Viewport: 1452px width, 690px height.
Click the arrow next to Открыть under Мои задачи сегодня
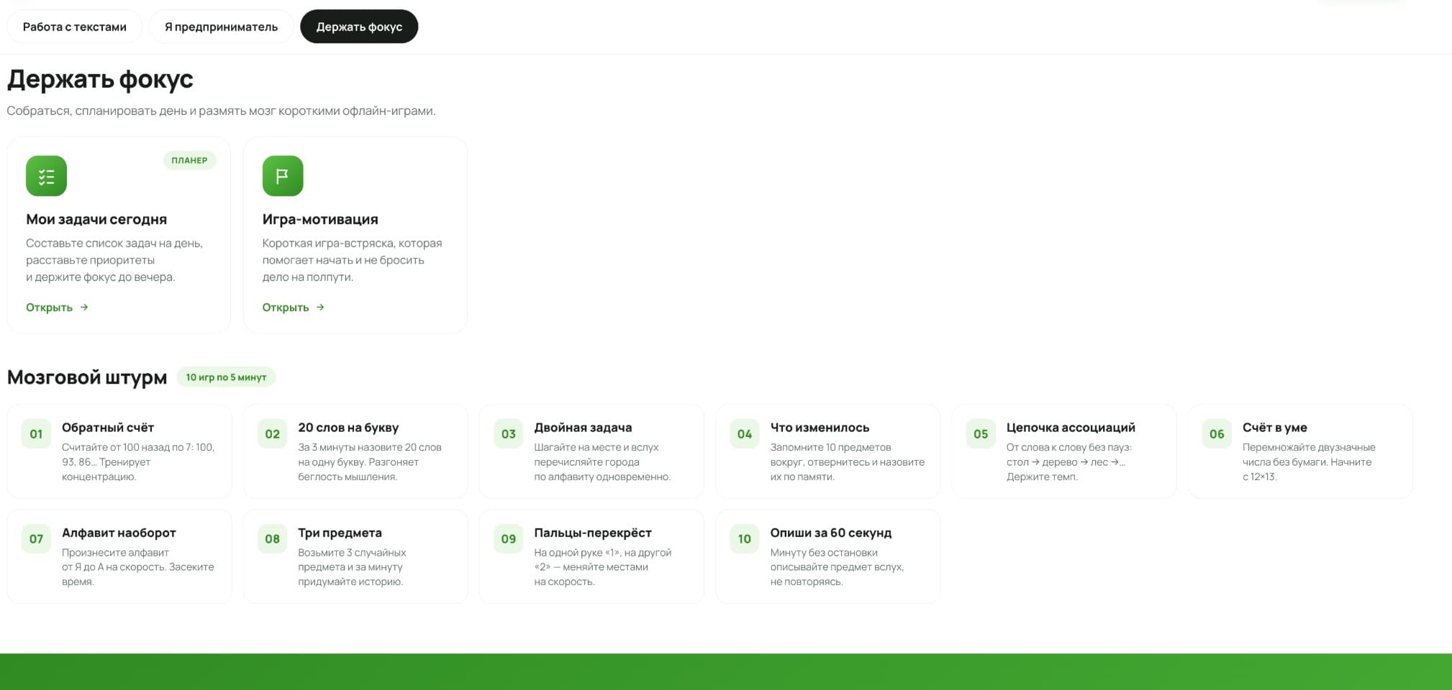pyautogui.click(x=84, y=307)
